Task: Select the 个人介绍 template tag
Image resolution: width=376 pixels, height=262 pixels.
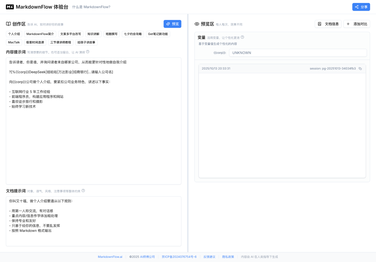Action: 14,34
